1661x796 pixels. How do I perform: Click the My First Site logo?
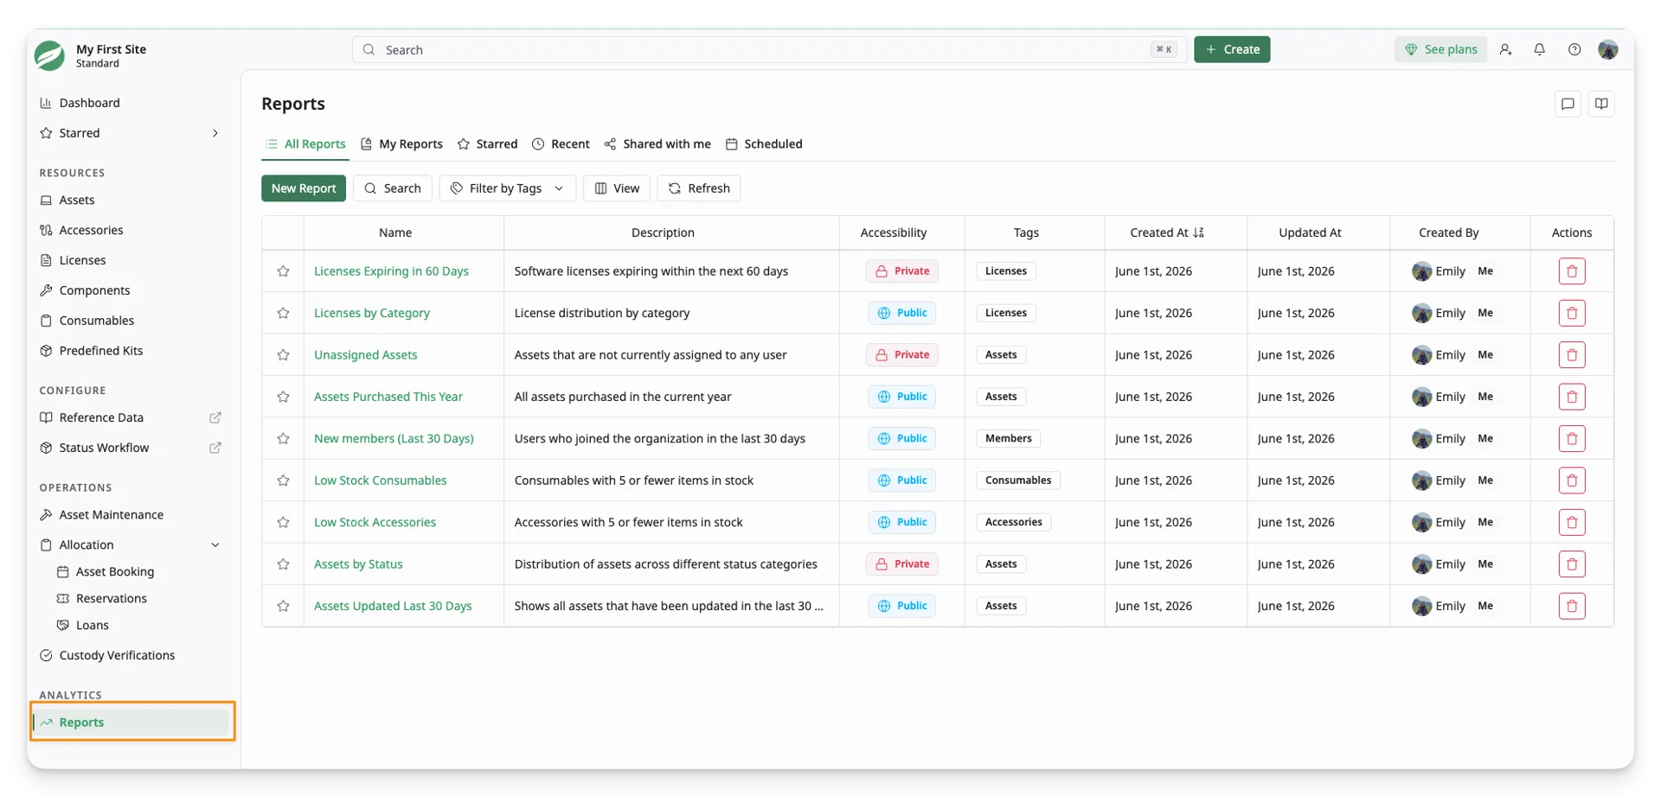[x=49, y=55]
